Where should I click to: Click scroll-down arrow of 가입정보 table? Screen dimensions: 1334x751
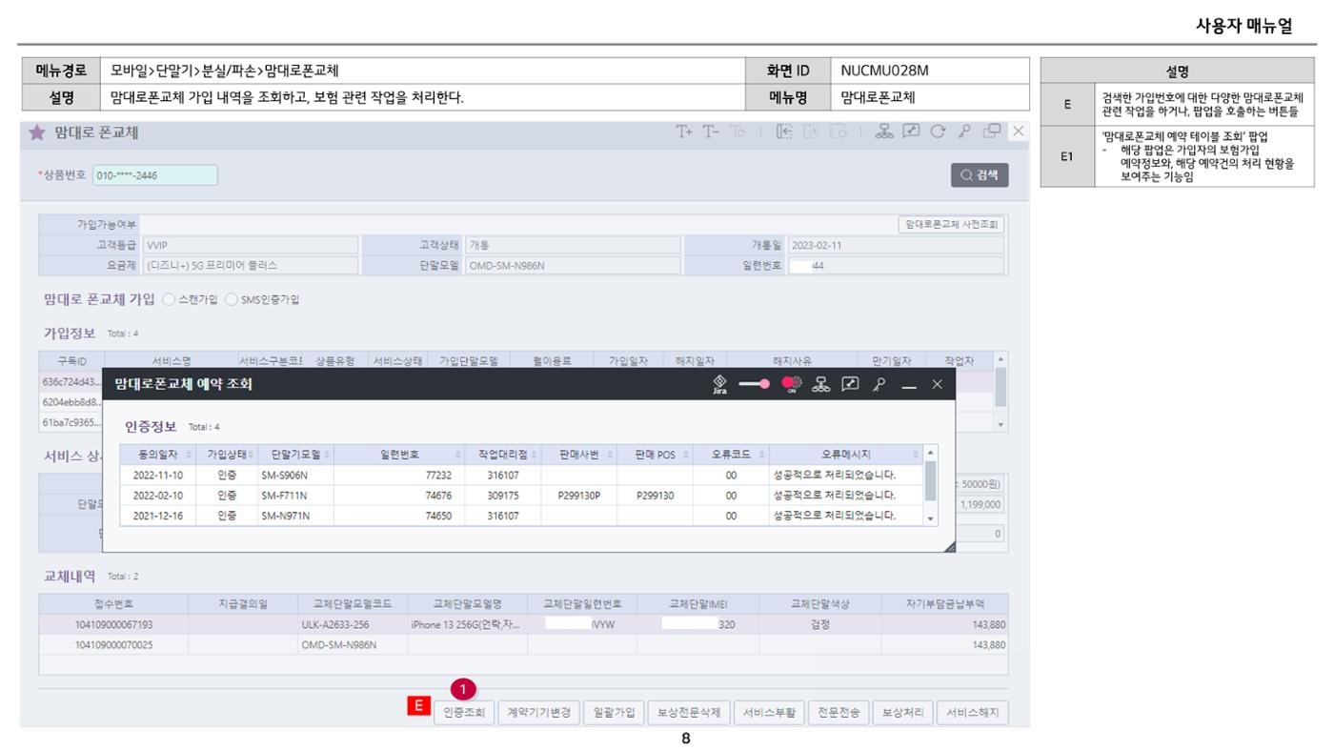[x=1000, y=425]
